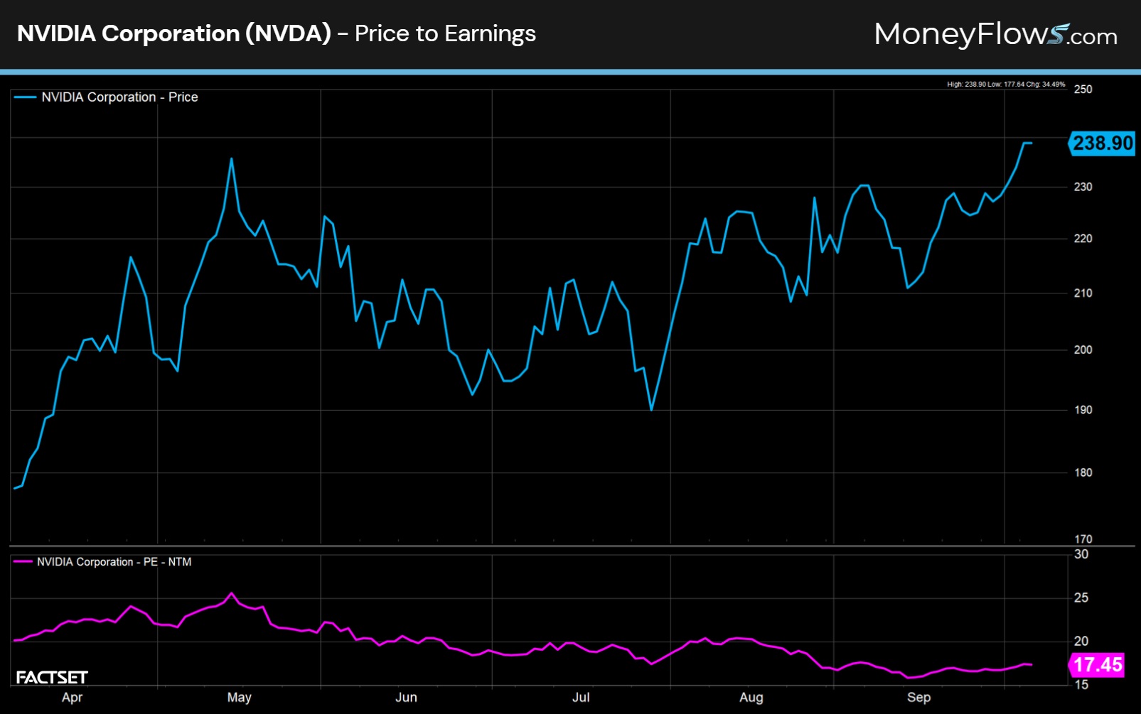1141x714 pixels.
Task: Click the 17.45 PE value label
Action: pos(1097,665)
